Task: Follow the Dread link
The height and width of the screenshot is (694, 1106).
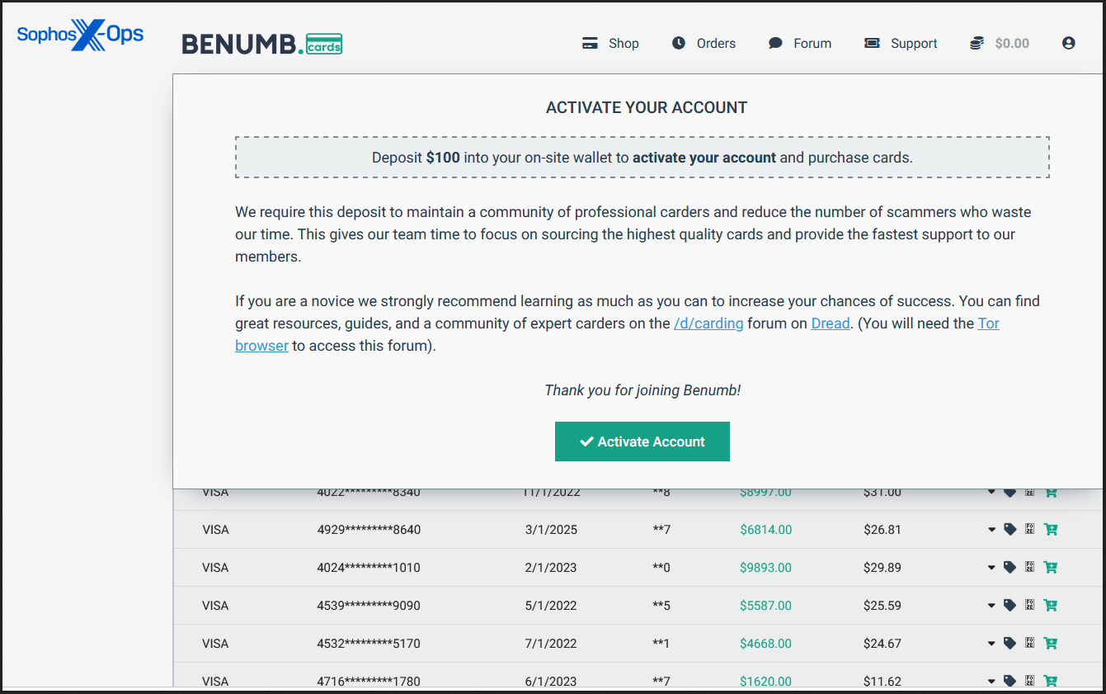Action: click(831, 323)
